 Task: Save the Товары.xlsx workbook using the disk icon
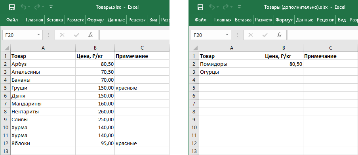click(12, 7)
